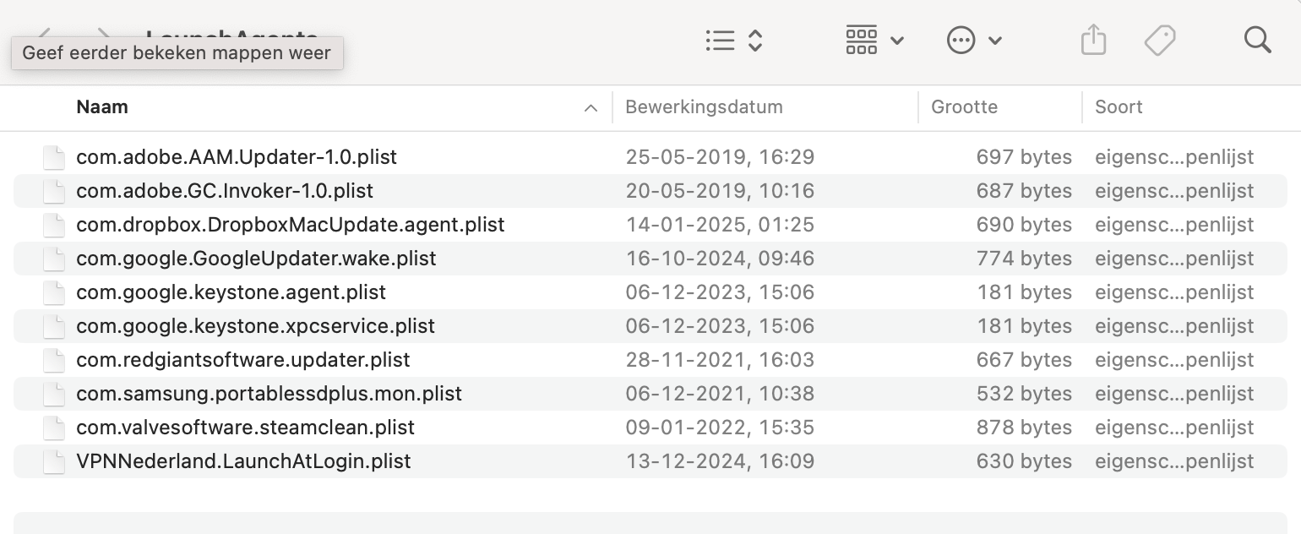
Task: Select com.google.GoogleUpdater.wake.plist file
Action: click(x=256, y=259)
